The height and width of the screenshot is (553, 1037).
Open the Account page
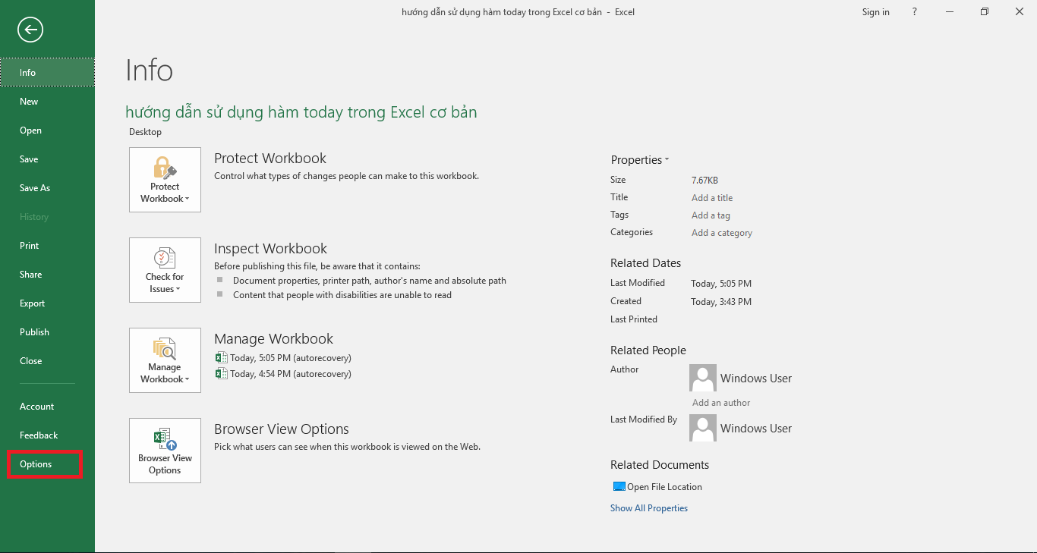point(47,407)
